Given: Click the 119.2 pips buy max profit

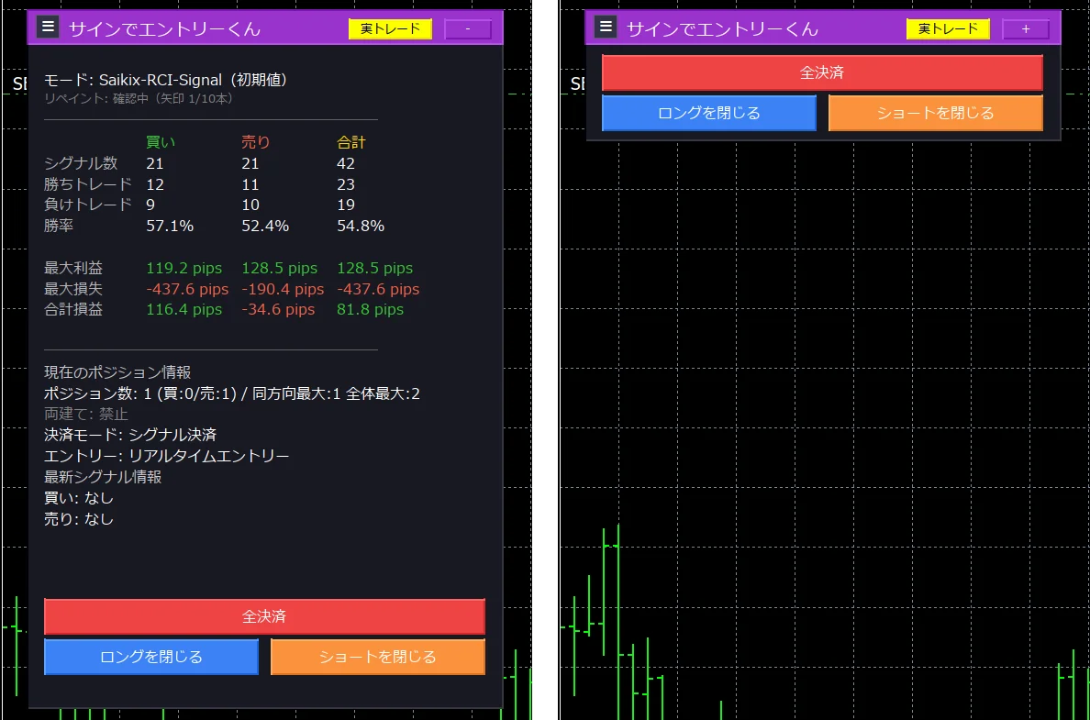Looking at the screenshot, I should (x=184, y=268).
